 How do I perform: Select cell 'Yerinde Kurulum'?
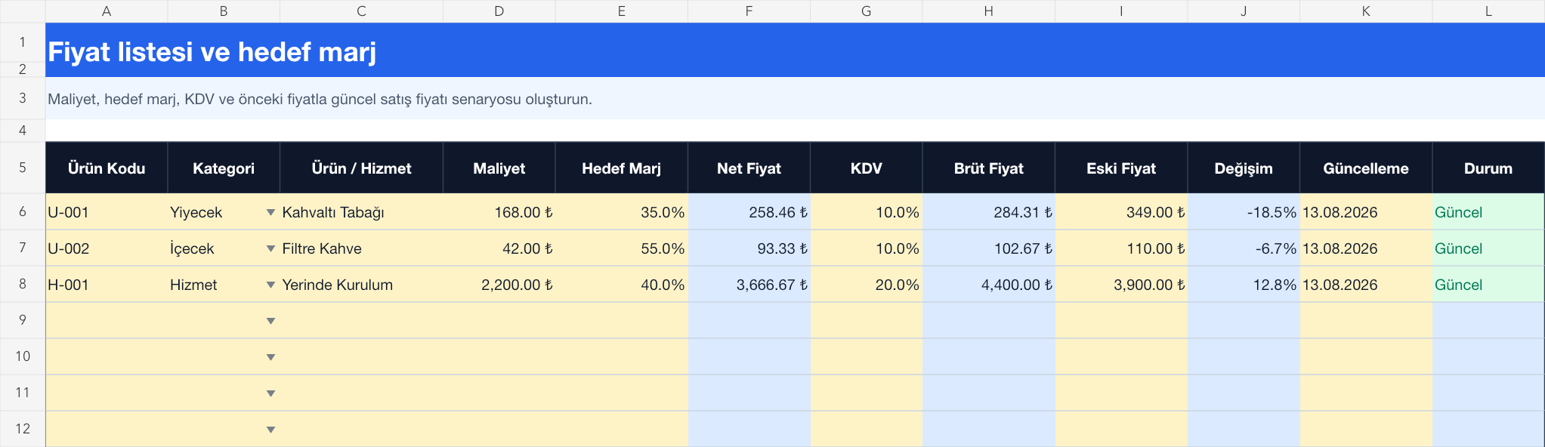tap(361, 285)
